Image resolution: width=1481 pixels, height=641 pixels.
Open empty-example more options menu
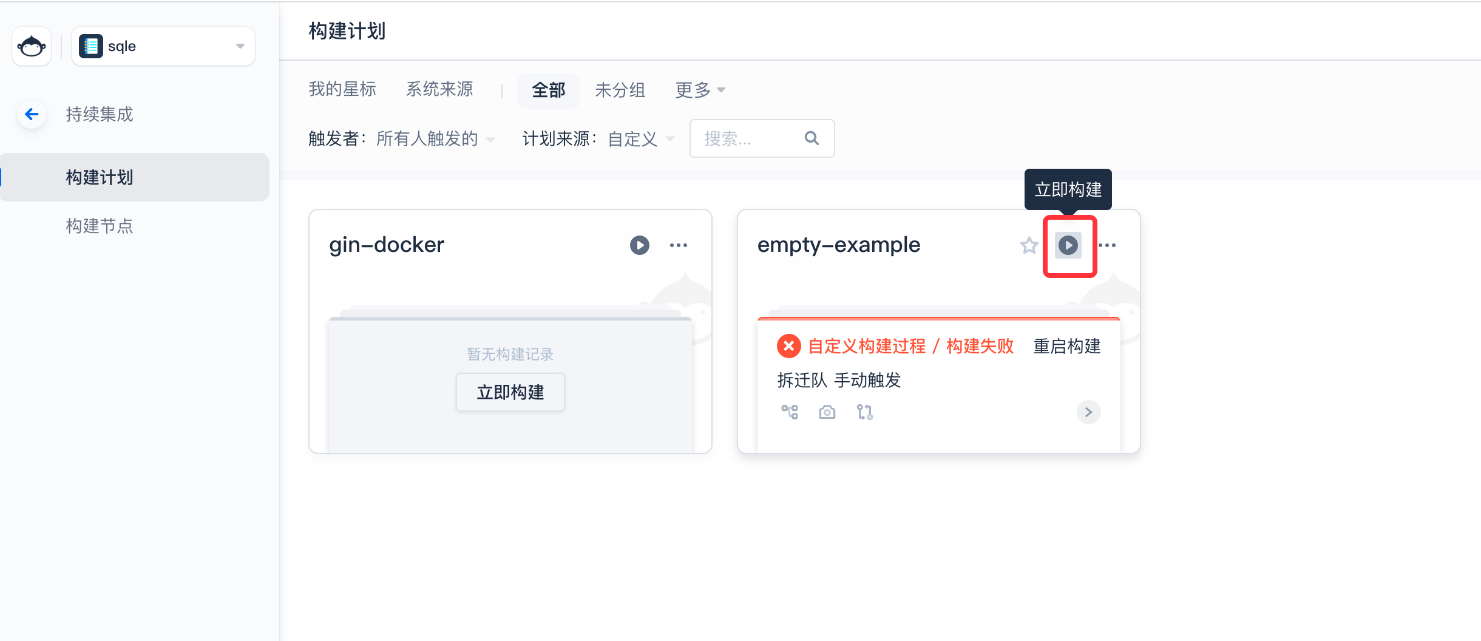pos(1107,245)
